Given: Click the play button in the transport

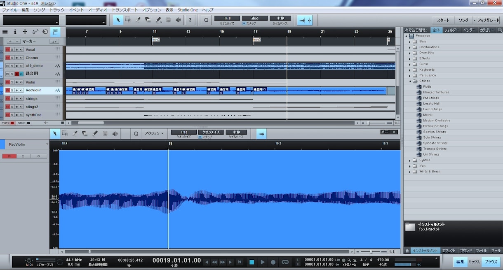Looking at the screenshot, I should pyautogui.click(x=262, y=262).
